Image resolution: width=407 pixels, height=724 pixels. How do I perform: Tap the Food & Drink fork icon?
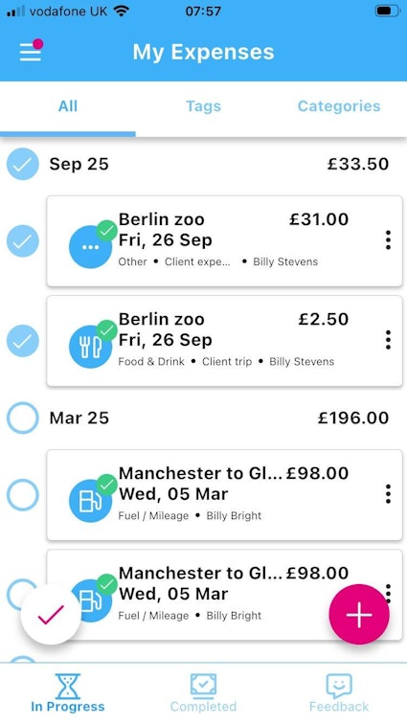(90, 347)
